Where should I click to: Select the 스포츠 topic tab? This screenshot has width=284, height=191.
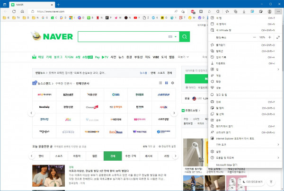(x=59, y=156)
